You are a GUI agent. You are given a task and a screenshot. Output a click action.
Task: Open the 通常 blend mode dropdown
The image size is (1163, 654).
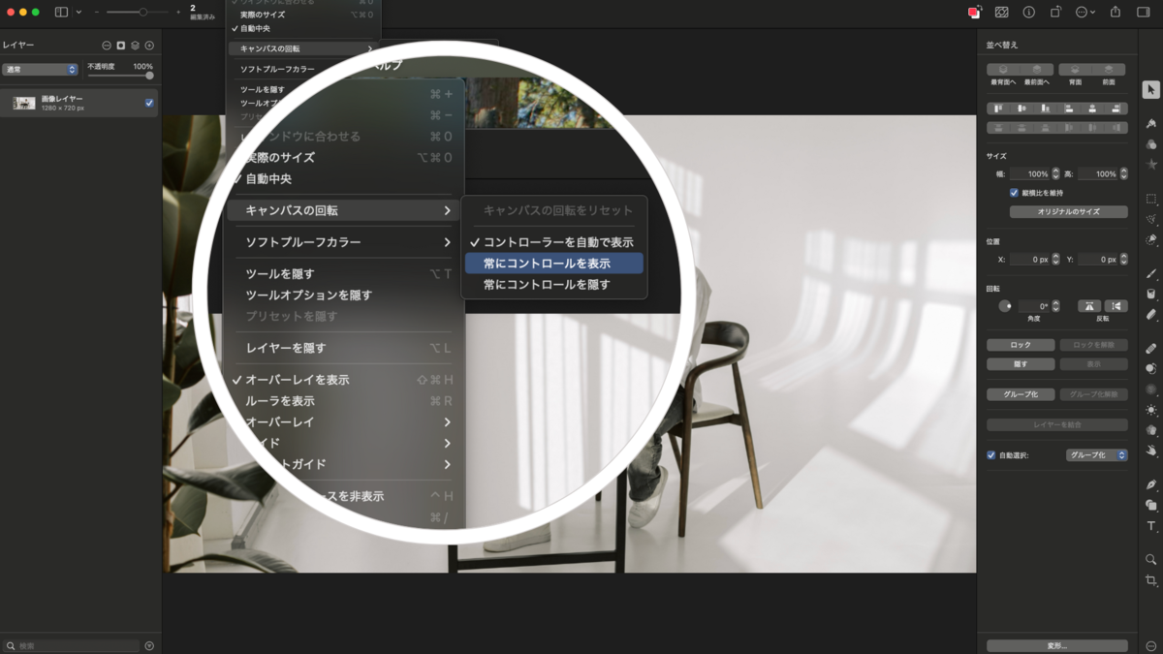40,70
